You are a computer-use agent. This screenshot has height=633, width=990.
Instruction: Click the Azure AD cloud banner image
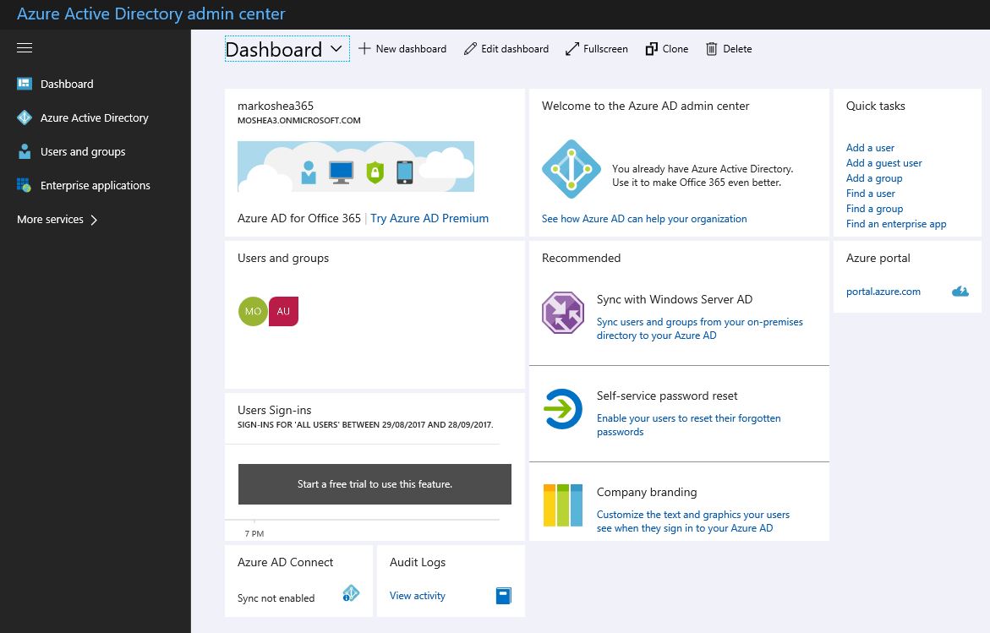click(355, 166)
